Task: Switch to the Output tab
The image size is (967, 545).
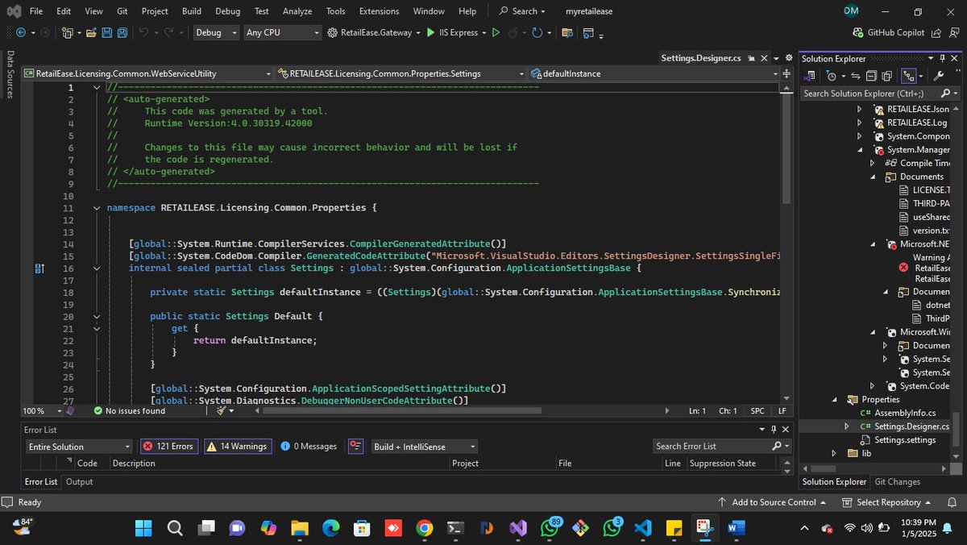Action: (x=79, y=481)
